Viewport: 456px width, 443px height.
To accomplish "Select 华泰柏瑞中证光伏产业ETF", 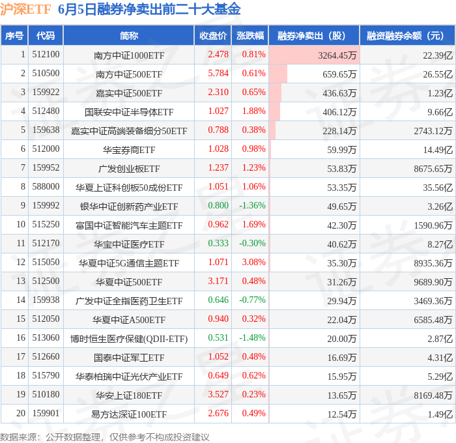I will click(x=129, y=377).
